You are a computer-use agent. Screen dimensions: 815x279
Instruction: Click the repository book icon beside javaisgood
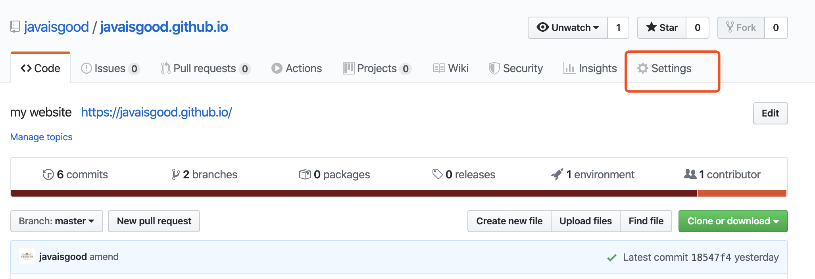click(x=15, y=27)
